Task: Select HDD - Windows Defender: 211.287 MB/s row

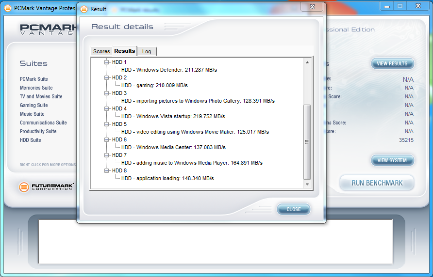Action: (169, 70)
